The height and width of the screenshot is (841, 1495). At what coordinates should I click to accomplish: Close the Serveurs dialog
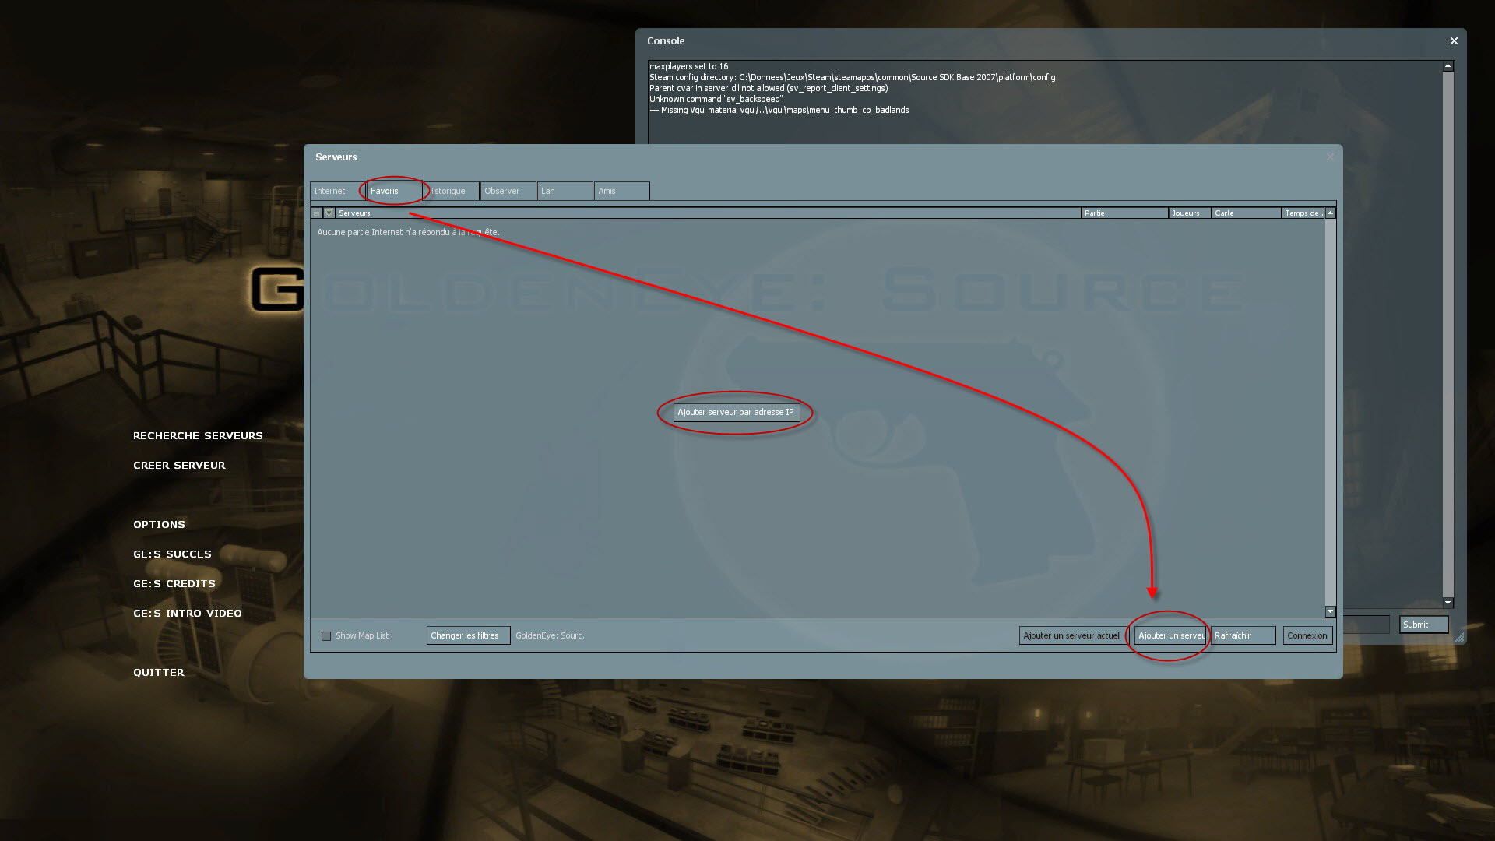click(1330, 157)
